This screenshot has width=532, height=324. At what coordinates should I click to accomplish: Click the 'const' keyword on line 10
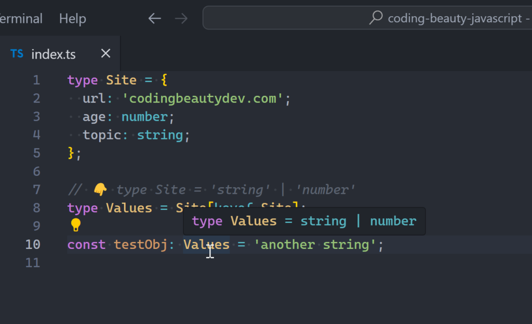[87, 245]
